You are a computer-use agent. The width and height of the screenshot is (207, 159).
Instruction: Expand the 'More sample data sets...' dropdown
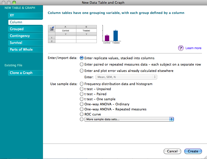pyautogui.click(x=129, y=119)
